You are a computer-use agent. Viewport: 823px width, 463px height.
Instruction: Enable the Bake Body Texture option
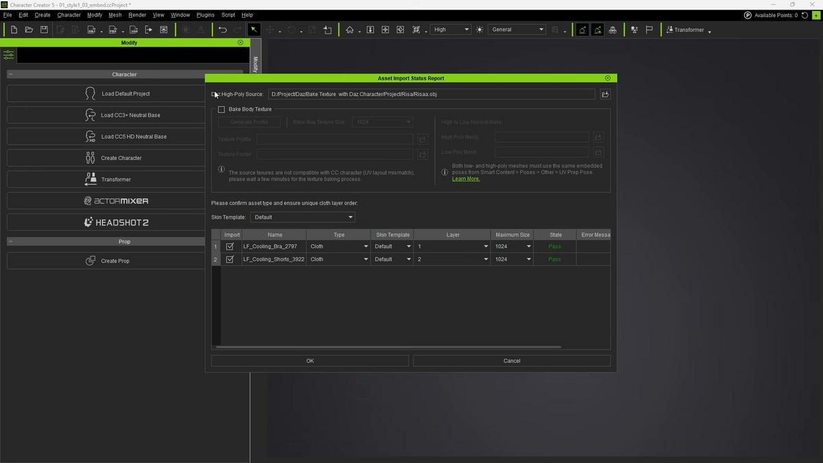tap(222, 109)
